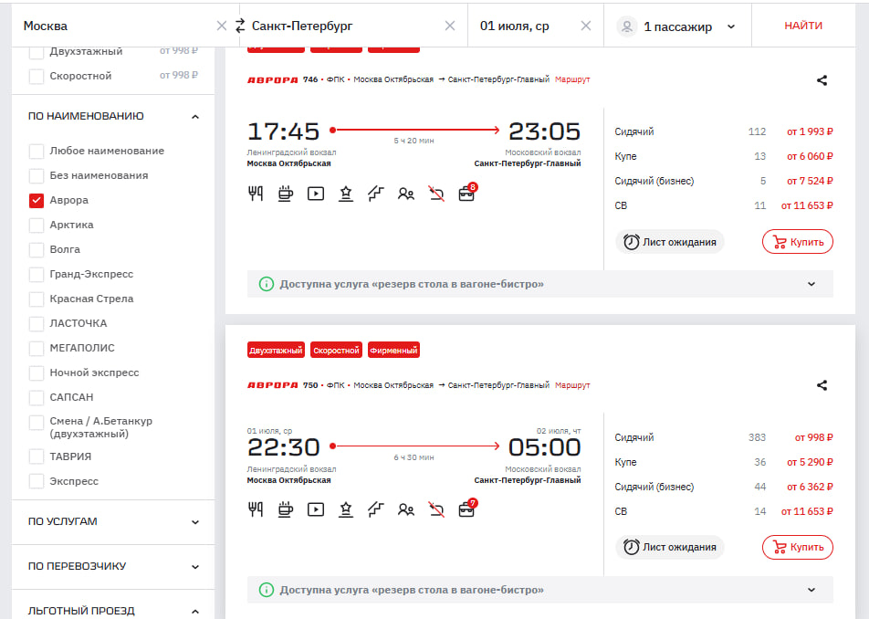The image size is (869, 619).
Task: Enable the САПСАН checkbox
Action: pyautogui.click(x=36, y=397)
